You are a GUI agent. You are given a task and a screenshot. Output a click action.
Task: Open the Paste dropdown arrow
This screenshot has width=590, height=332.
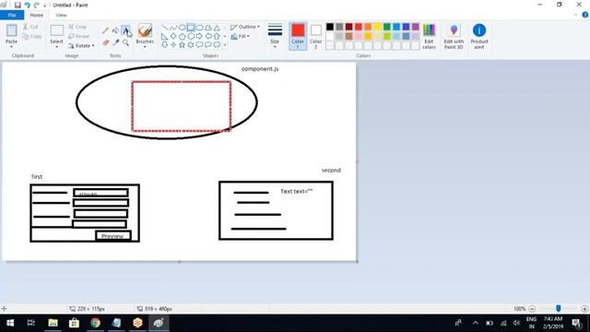[11, 47]
